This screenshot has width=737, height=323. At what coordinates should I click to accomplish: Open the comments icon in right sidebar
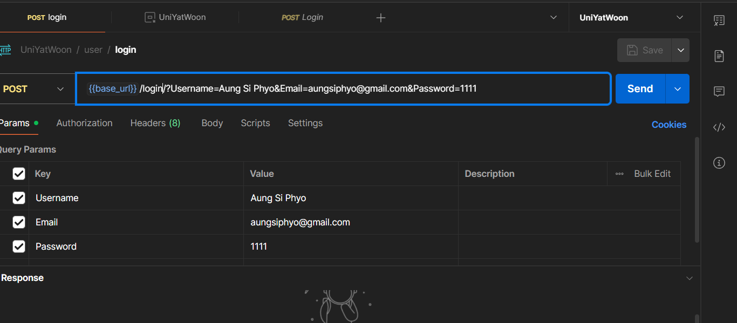pyautogui.click(x=719, y=92)
